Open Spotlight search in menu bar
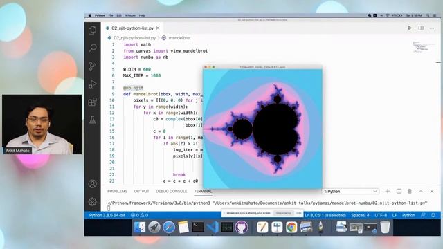The height and width of the screenshot is (249, 443). coord(428,15)
